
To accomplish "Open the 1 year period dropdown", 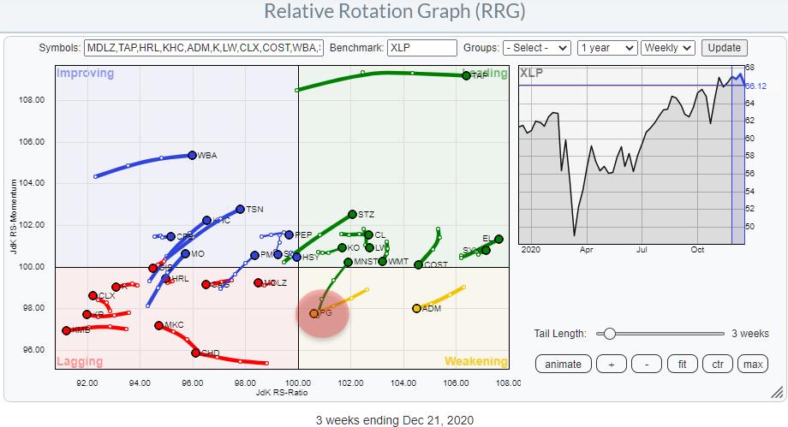I will pyautogui.click(x=607, y=48).
